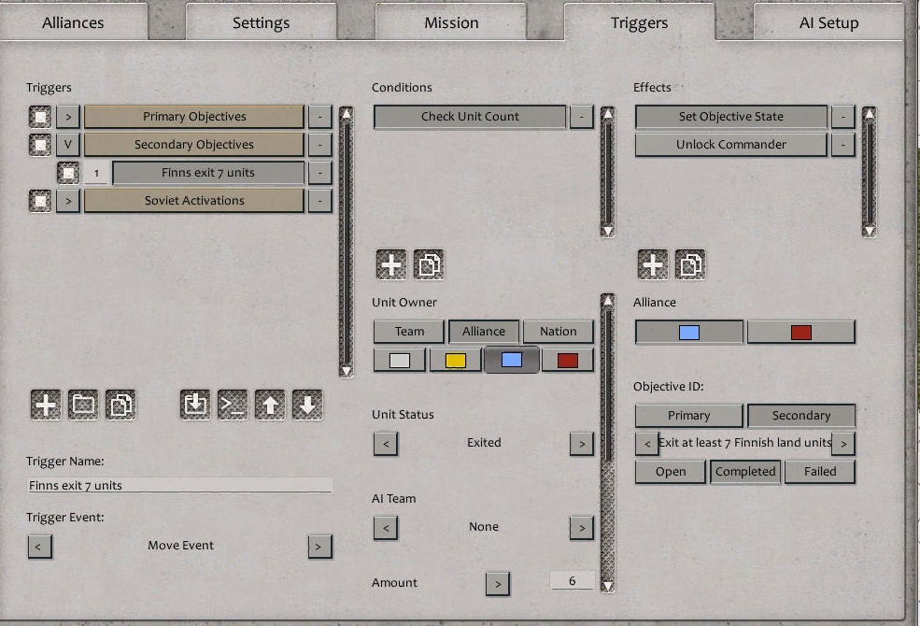Click the import trigger icon
920x626 pixels.
point(194,404)
